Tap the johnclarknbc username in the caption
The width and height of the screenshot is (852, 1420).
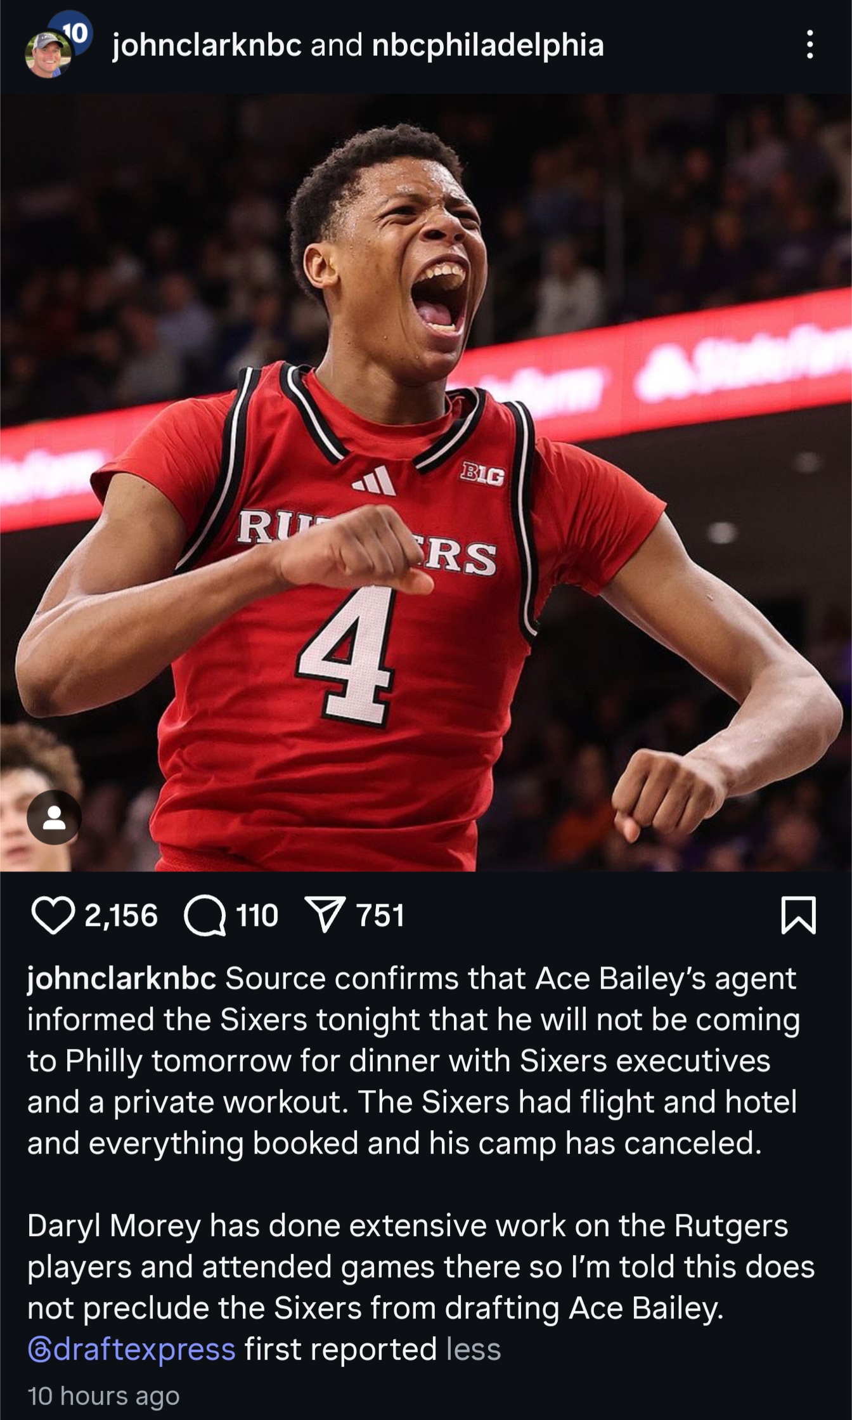point(122,979)
